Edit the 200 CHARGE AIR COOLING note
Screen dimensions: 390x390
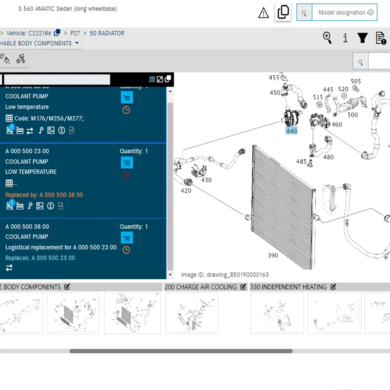[x=243, y=287]
